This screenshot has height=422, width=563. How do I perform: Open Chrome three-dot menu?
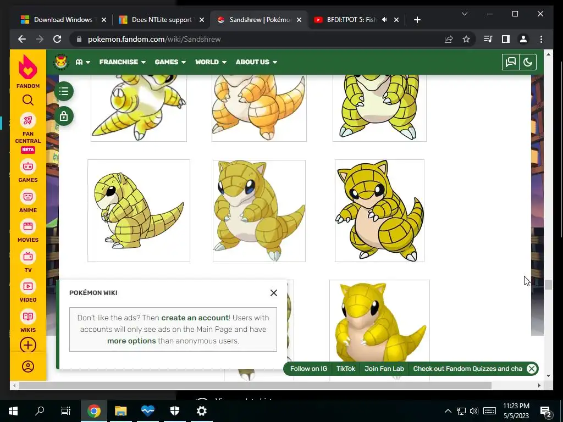click(x=541, y=39)
